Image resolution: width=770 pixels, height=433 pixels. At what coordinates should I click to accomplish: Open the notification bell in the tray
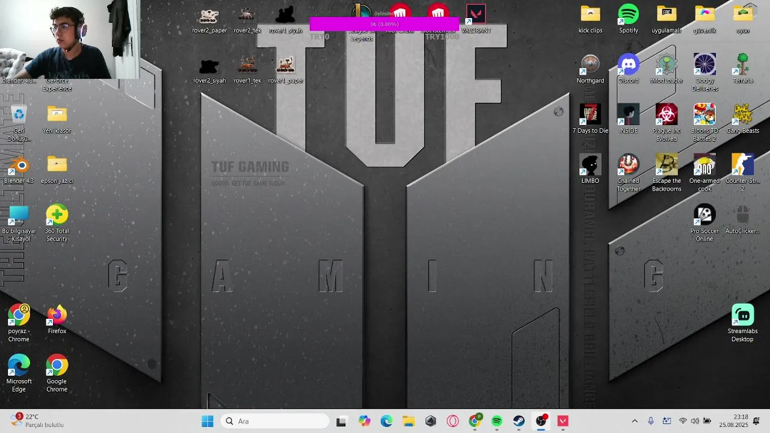(756, 420)
